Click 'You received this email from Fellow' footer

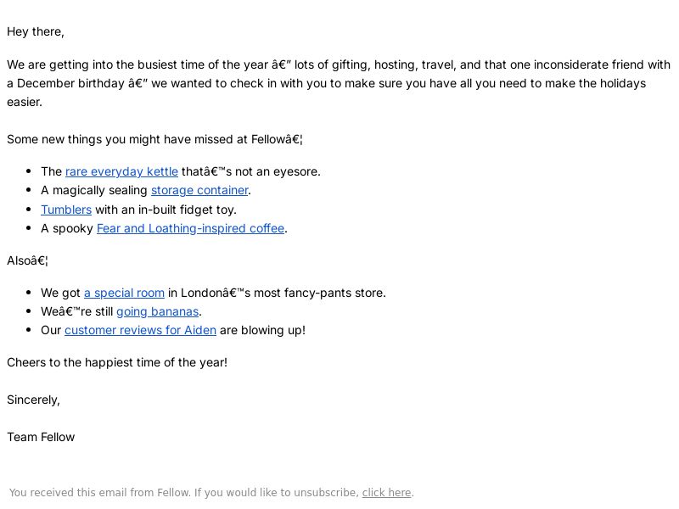coord(99,493)
